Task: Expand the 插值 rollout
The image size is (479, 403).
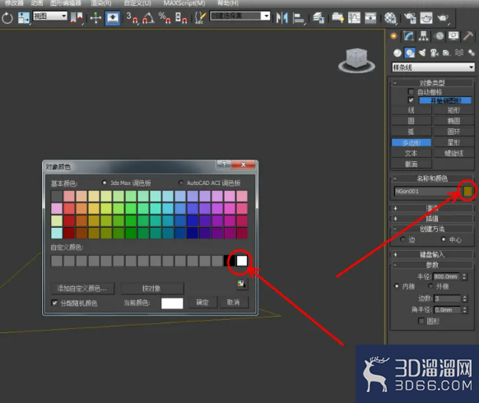Action: 432,219
